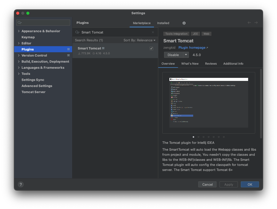Uncheck the Smart Tomcat enabled checkbox
This screenshot has width=277, height=209.
pos(151,48)
